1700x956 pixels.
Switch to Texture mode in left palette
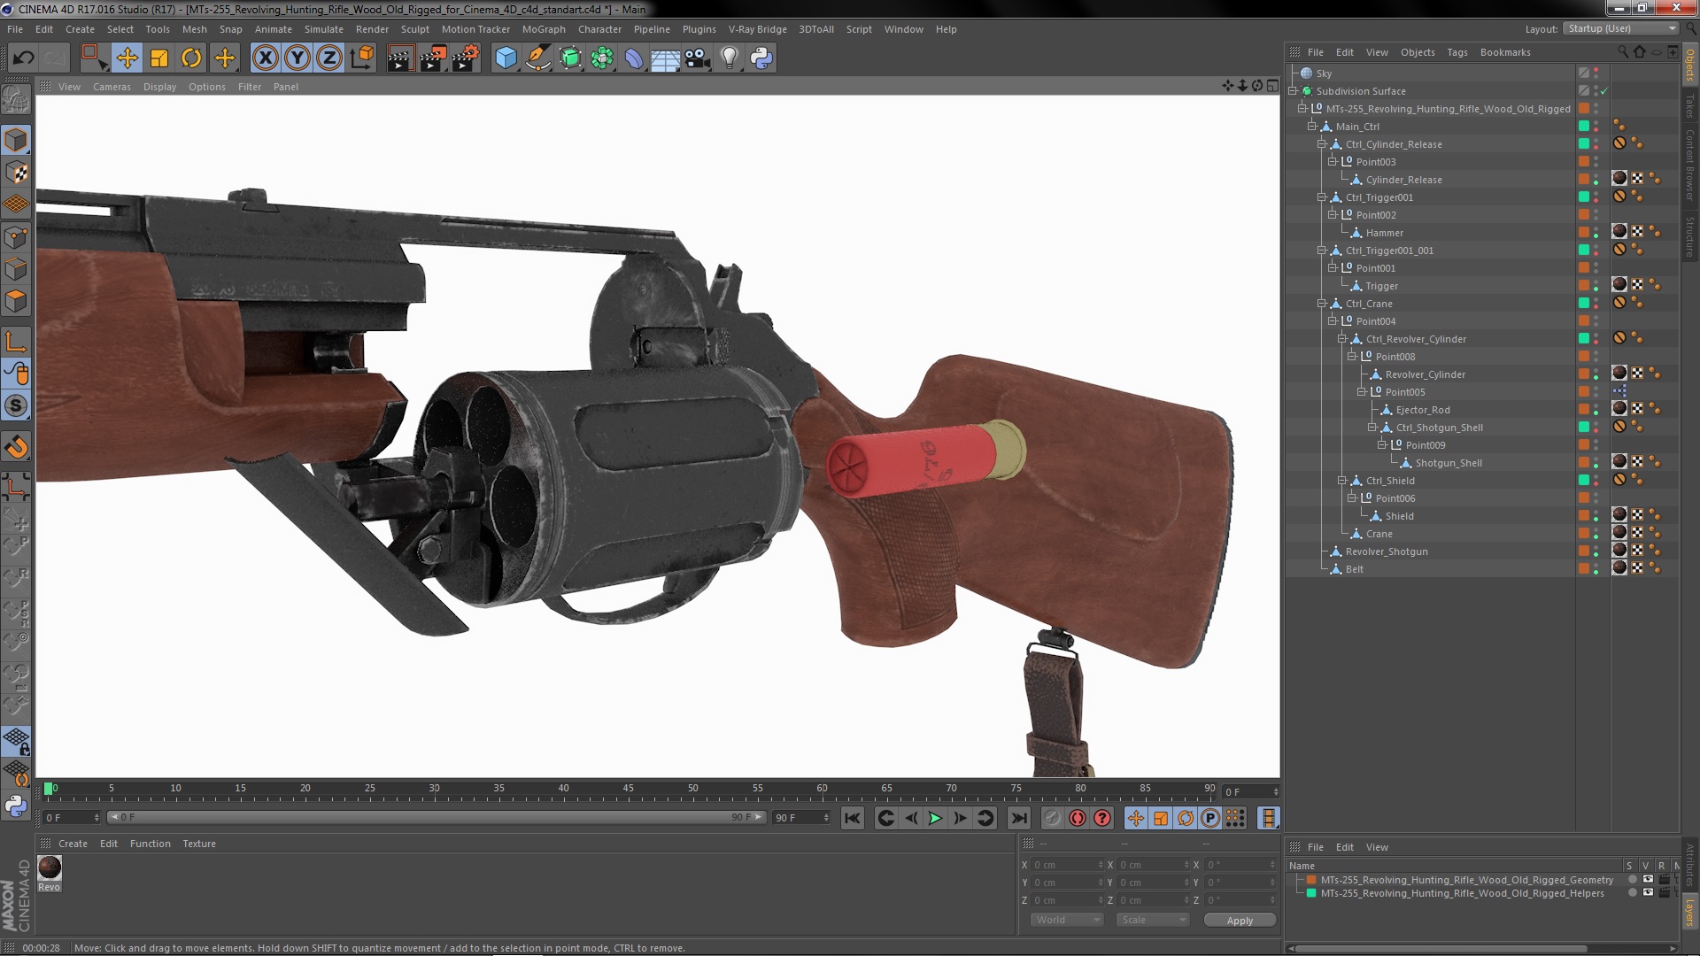16,173
